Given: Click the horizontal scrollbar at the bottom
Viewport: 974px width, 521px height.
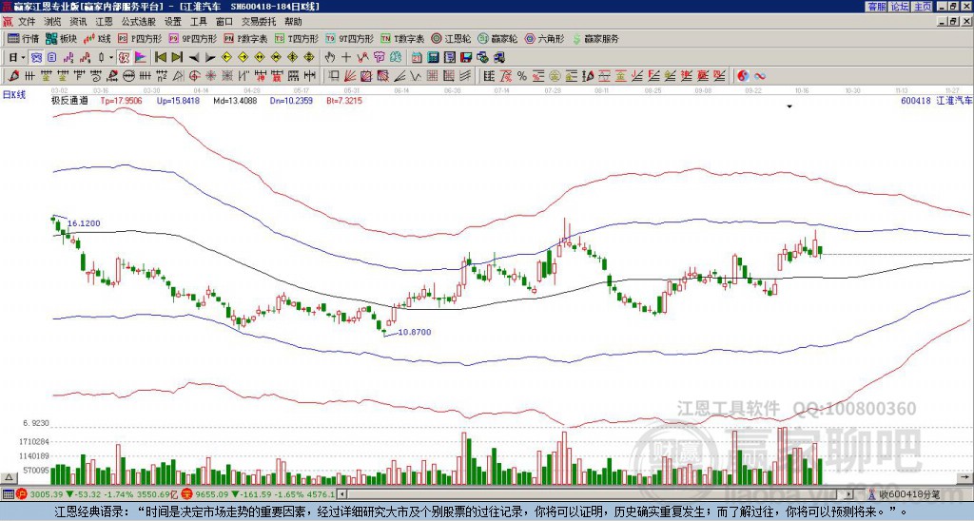Looking at the screenshot, I should click(x=595, y=494).
